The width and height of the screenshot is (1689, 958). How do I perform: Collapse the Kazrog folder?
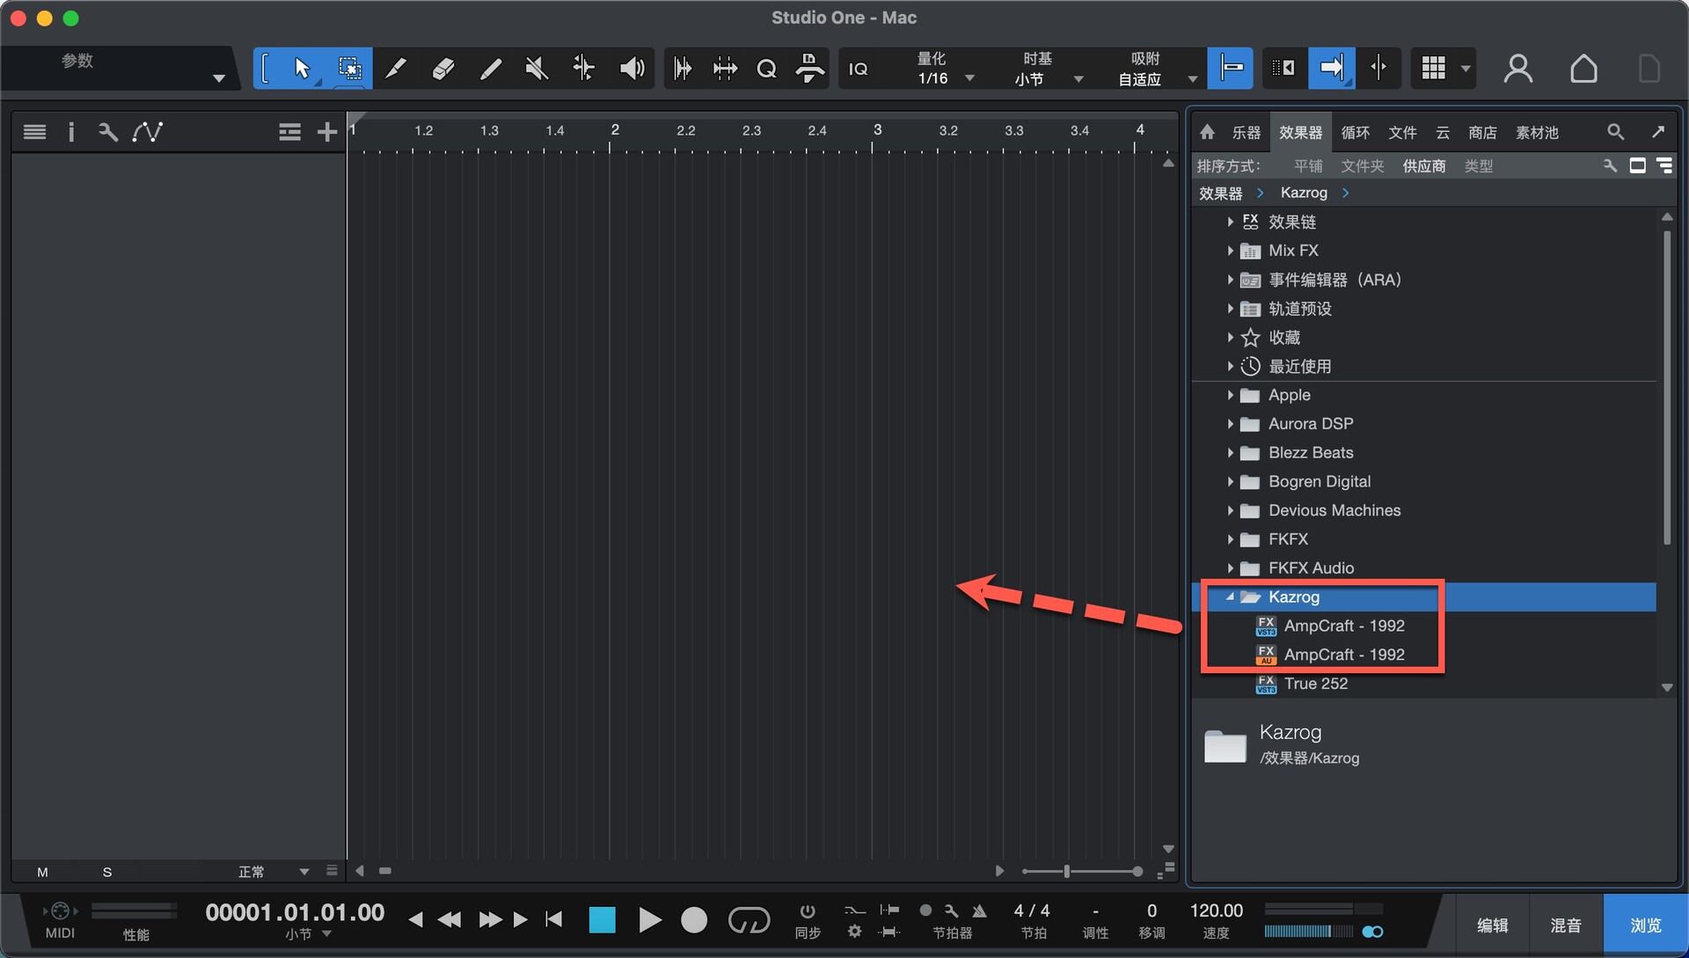[x=1230, y=596]
